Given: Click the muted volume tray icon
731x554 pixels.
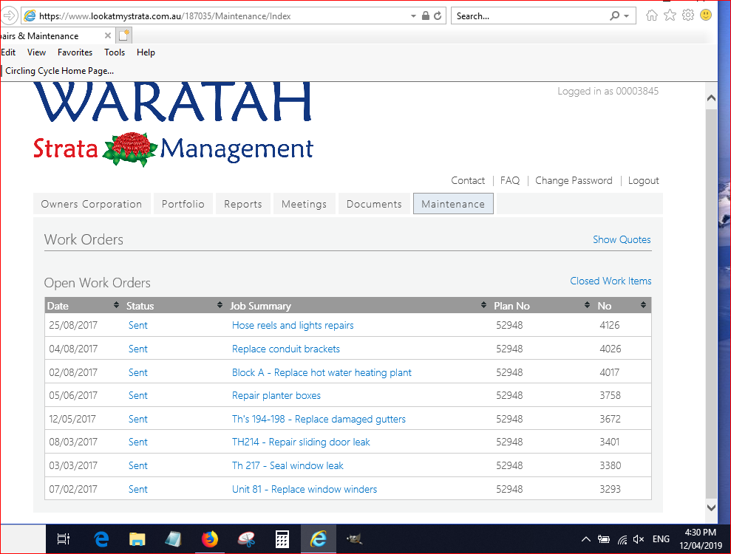Looking at the screenshot, I should click(639, 539).
